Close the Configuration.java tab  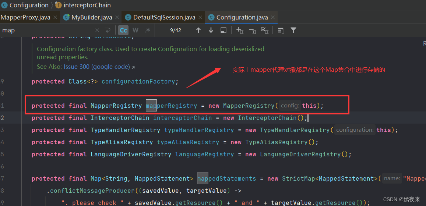[x=273, y=17]
